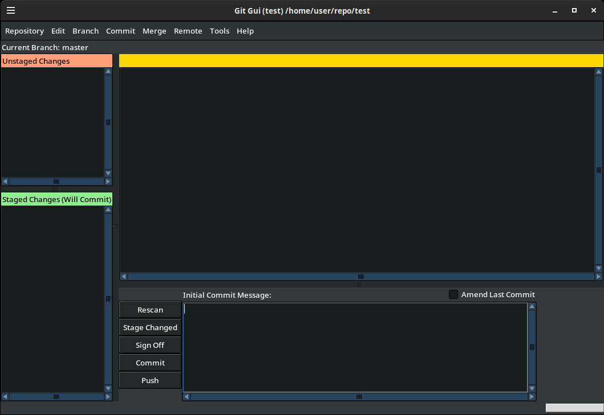This screenshot has width=604, height=415.
Task: Click the sash handle between file lists and diff
Action: [x=116, y=227]
